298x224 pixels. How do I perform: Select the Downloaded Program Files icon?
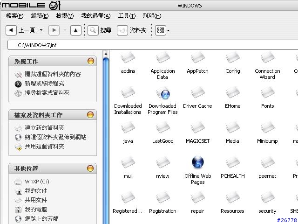pos(163,92)
